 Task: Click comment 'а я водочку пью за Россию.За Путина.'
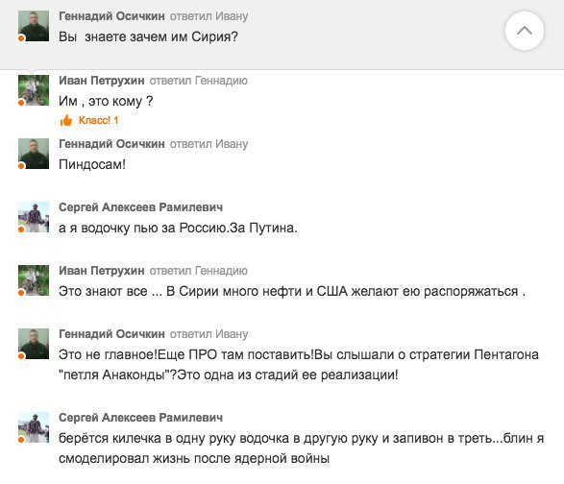click(x=178, y=228)
